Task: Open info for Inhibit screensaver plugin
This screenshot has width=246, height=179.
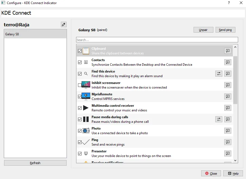Action: [x=228, y=85]
